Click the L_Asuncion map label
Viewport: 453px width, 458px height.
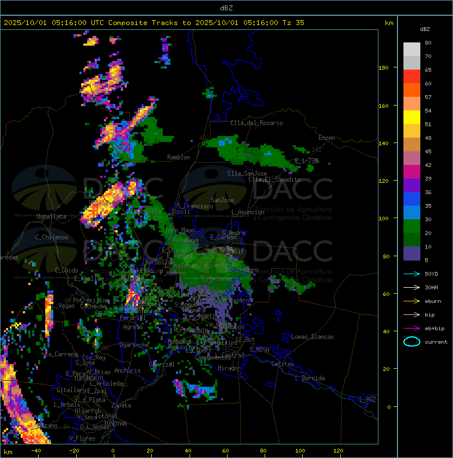tap(248, 212)
